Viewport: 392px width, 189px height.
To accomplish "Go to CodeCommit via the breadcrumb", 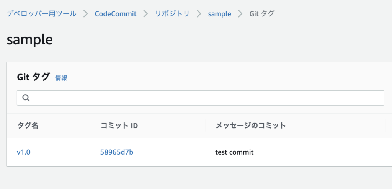I will point(116,14).
